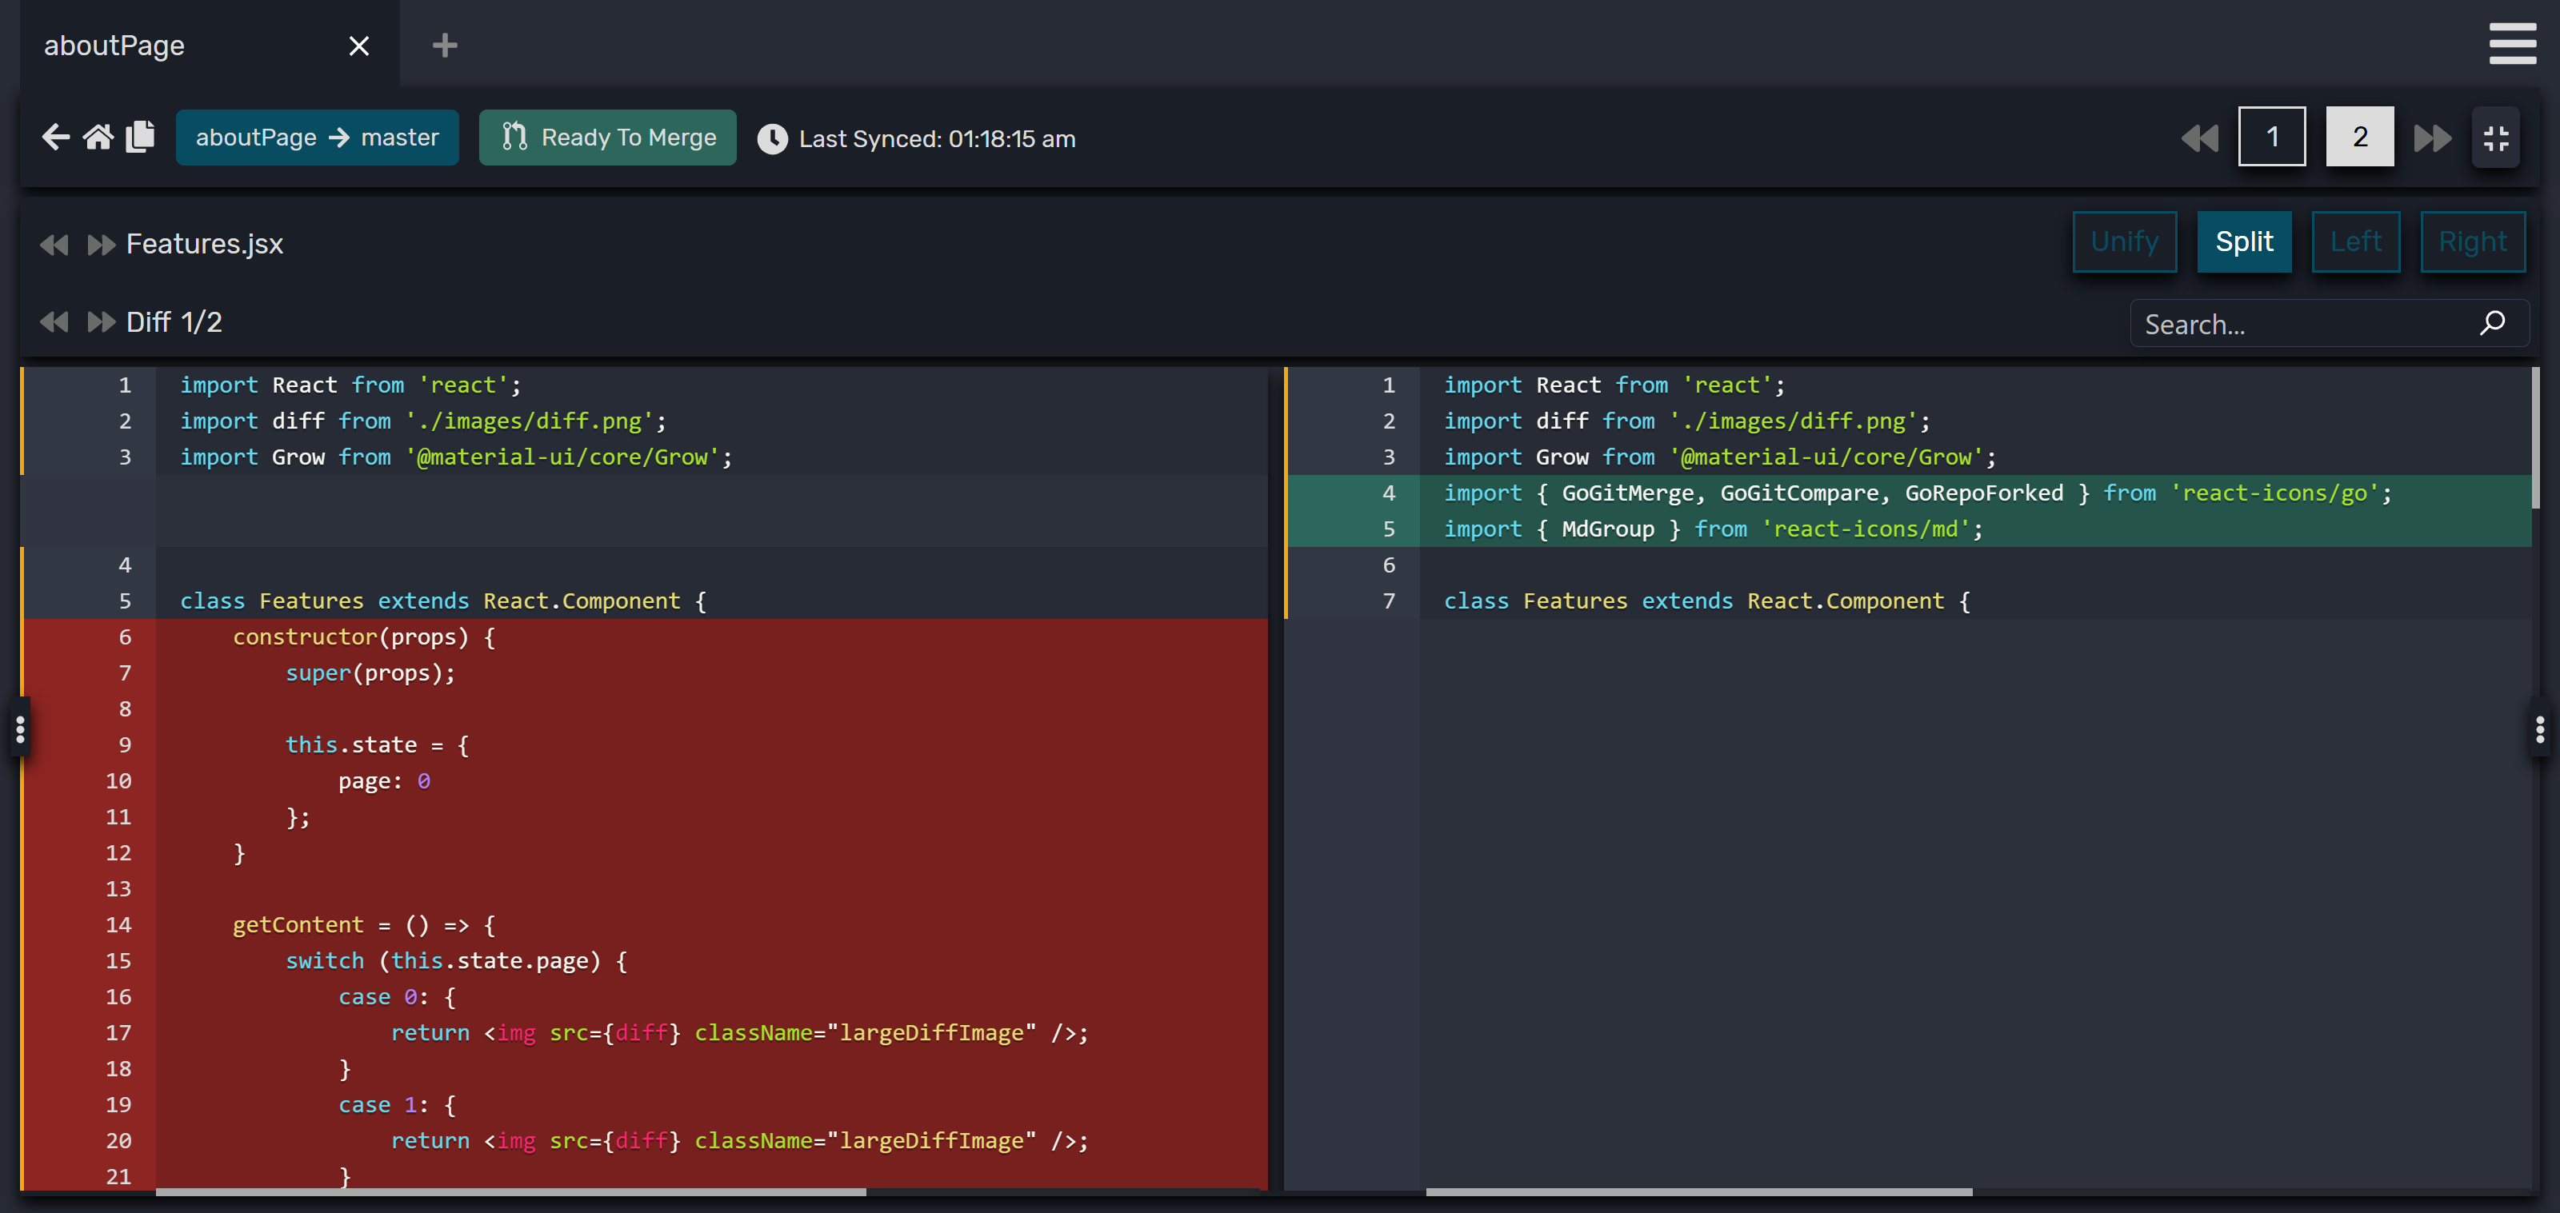Select the aboutPage tab
The height and width of the screenshot is (1213, 2560).
pyautogui.click(x=114, y=46)
